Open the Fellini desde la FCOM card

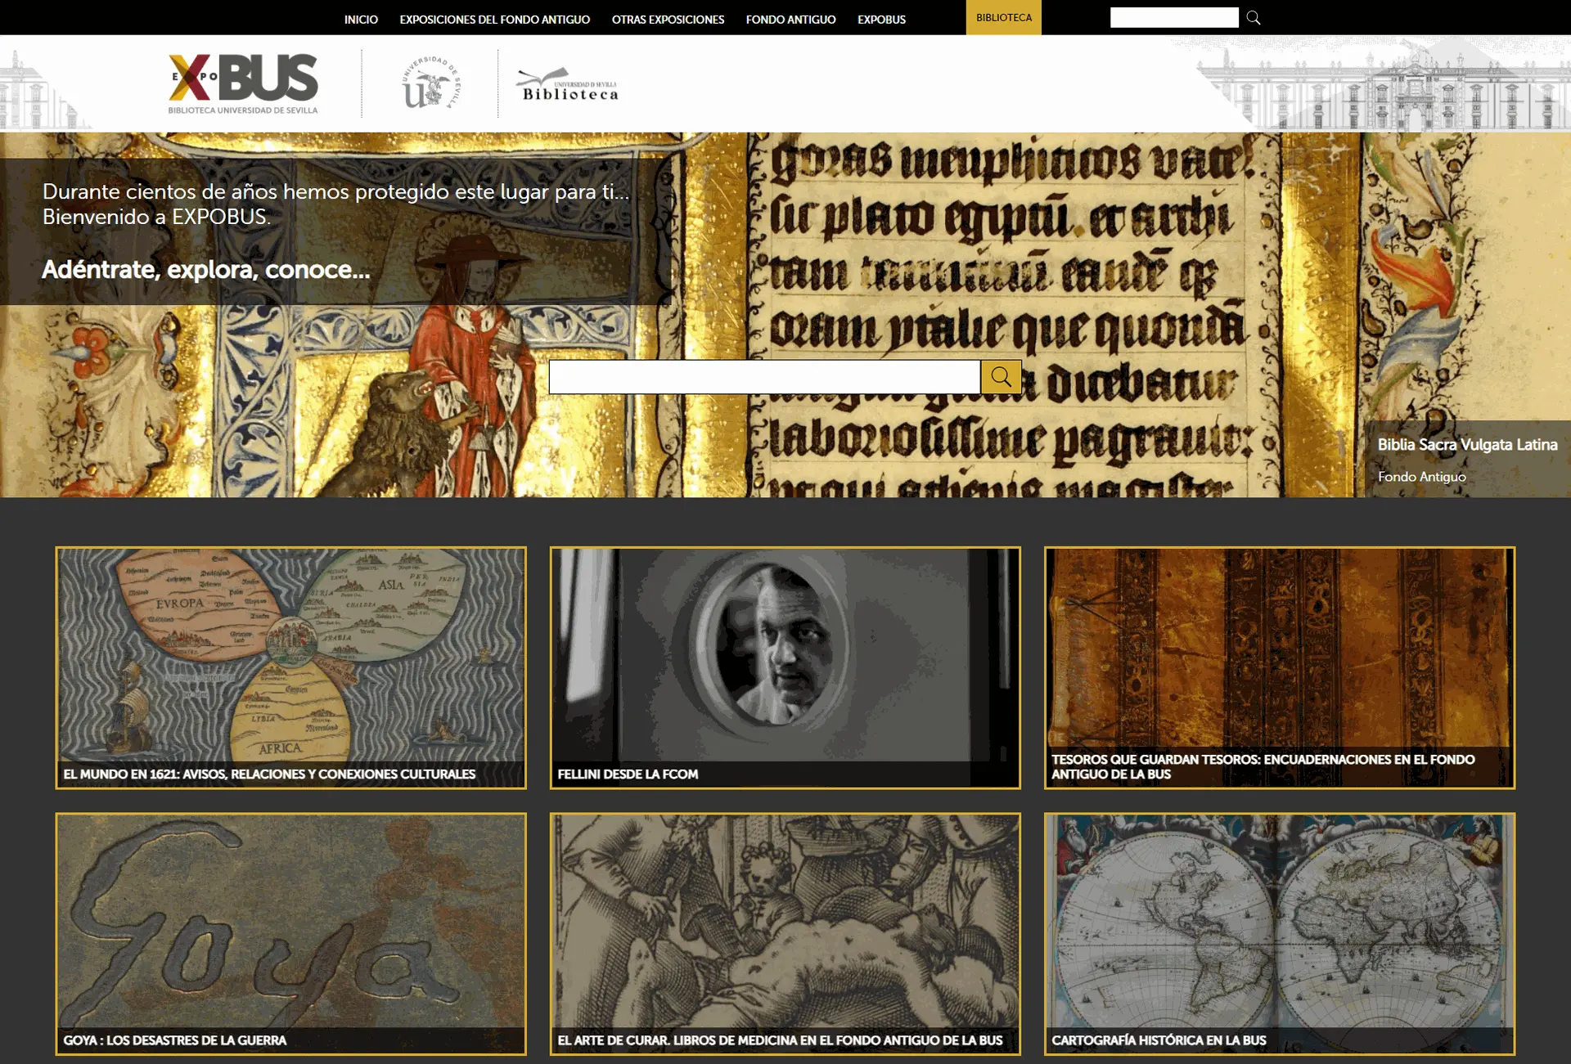coord(785,667)
